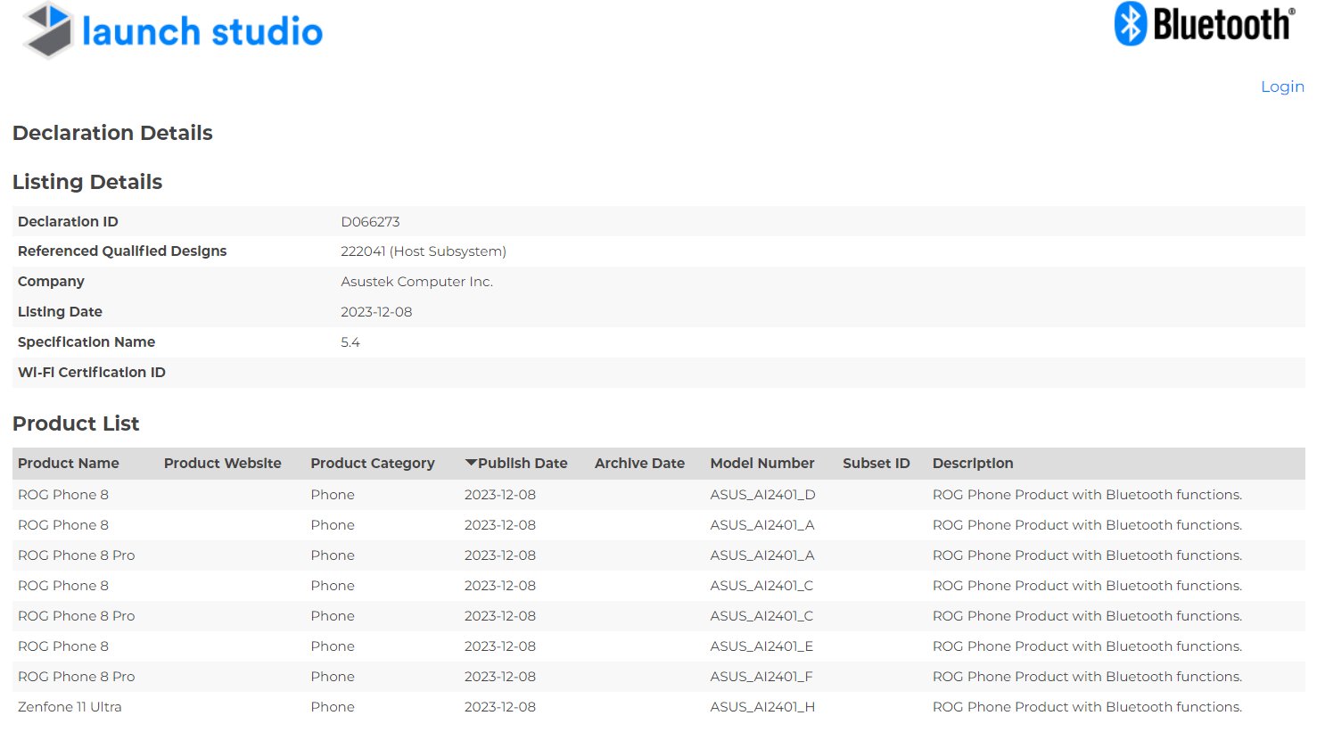Click the Wi-Fi Certification ID row
Viewport: 1325px width, 732px height.
coord(91,372)
